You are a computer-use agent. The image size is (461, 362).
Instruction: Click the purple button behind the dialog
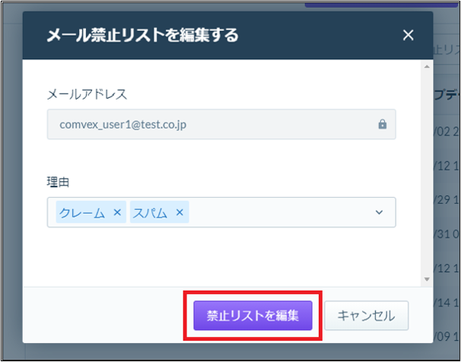click(382, 4)
